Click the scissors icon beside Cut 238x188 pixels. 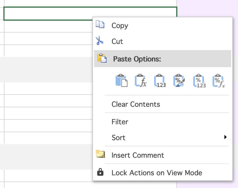tap(100, 41)
